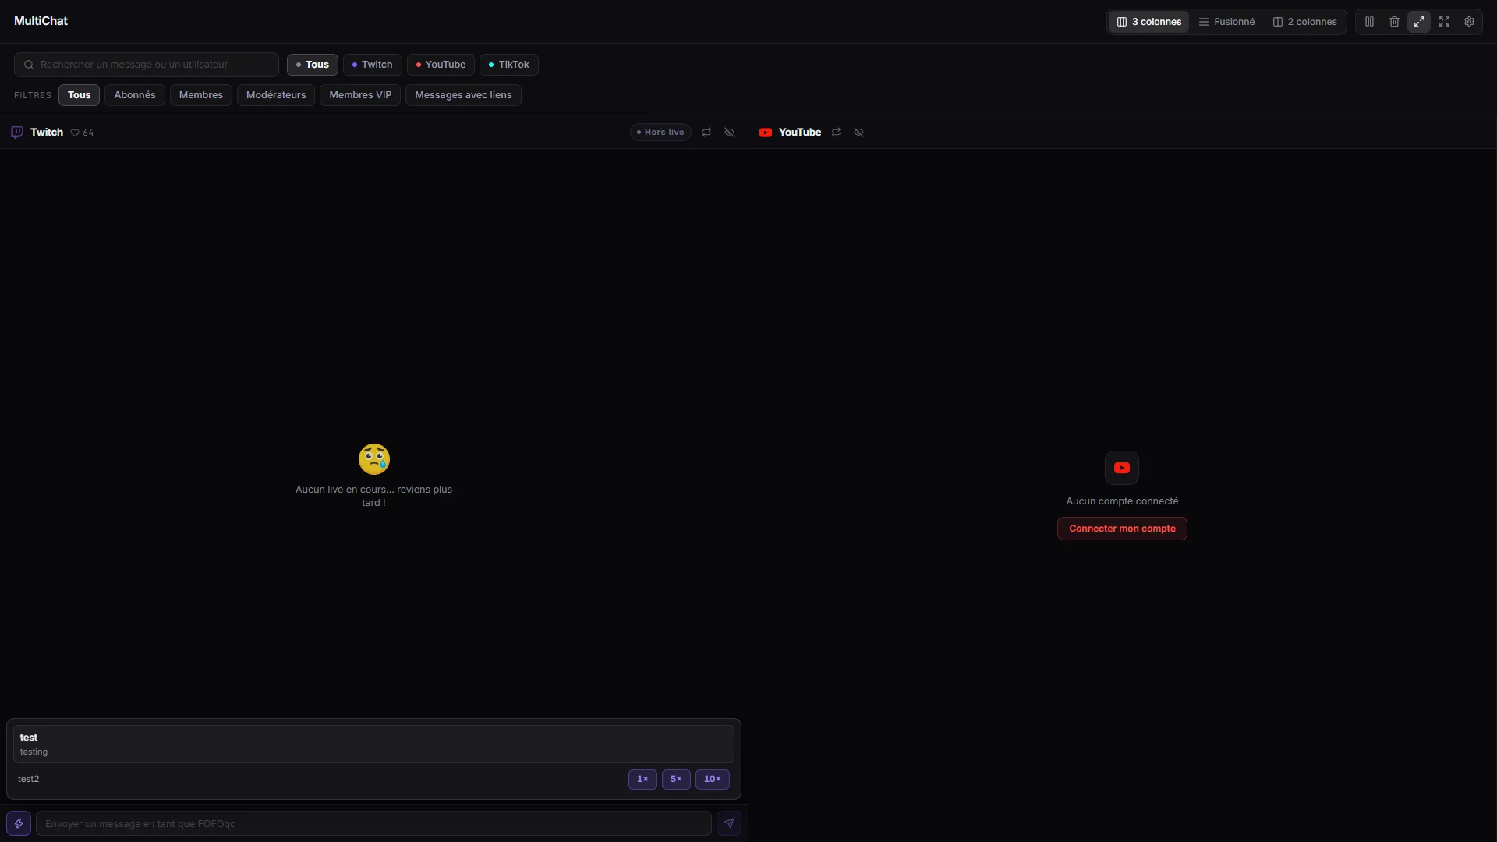This screenshot has height=842, width=1497.
Task: Select the Tous platform filter
Action: click(x=313, y=65)
